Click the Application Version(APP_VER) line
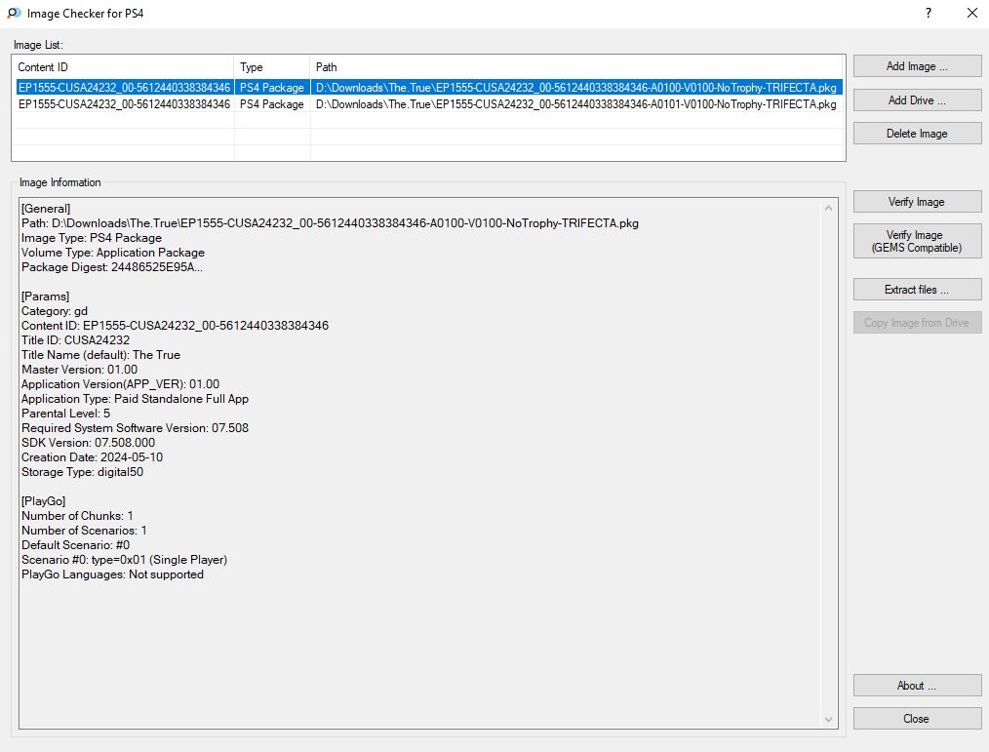Viewport: 989px width, 752px height. [x=121, y=383]
